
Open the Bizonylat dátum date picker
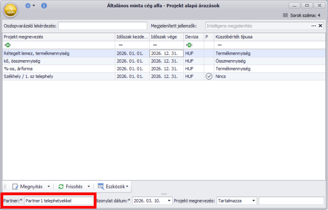click(169, 201)
